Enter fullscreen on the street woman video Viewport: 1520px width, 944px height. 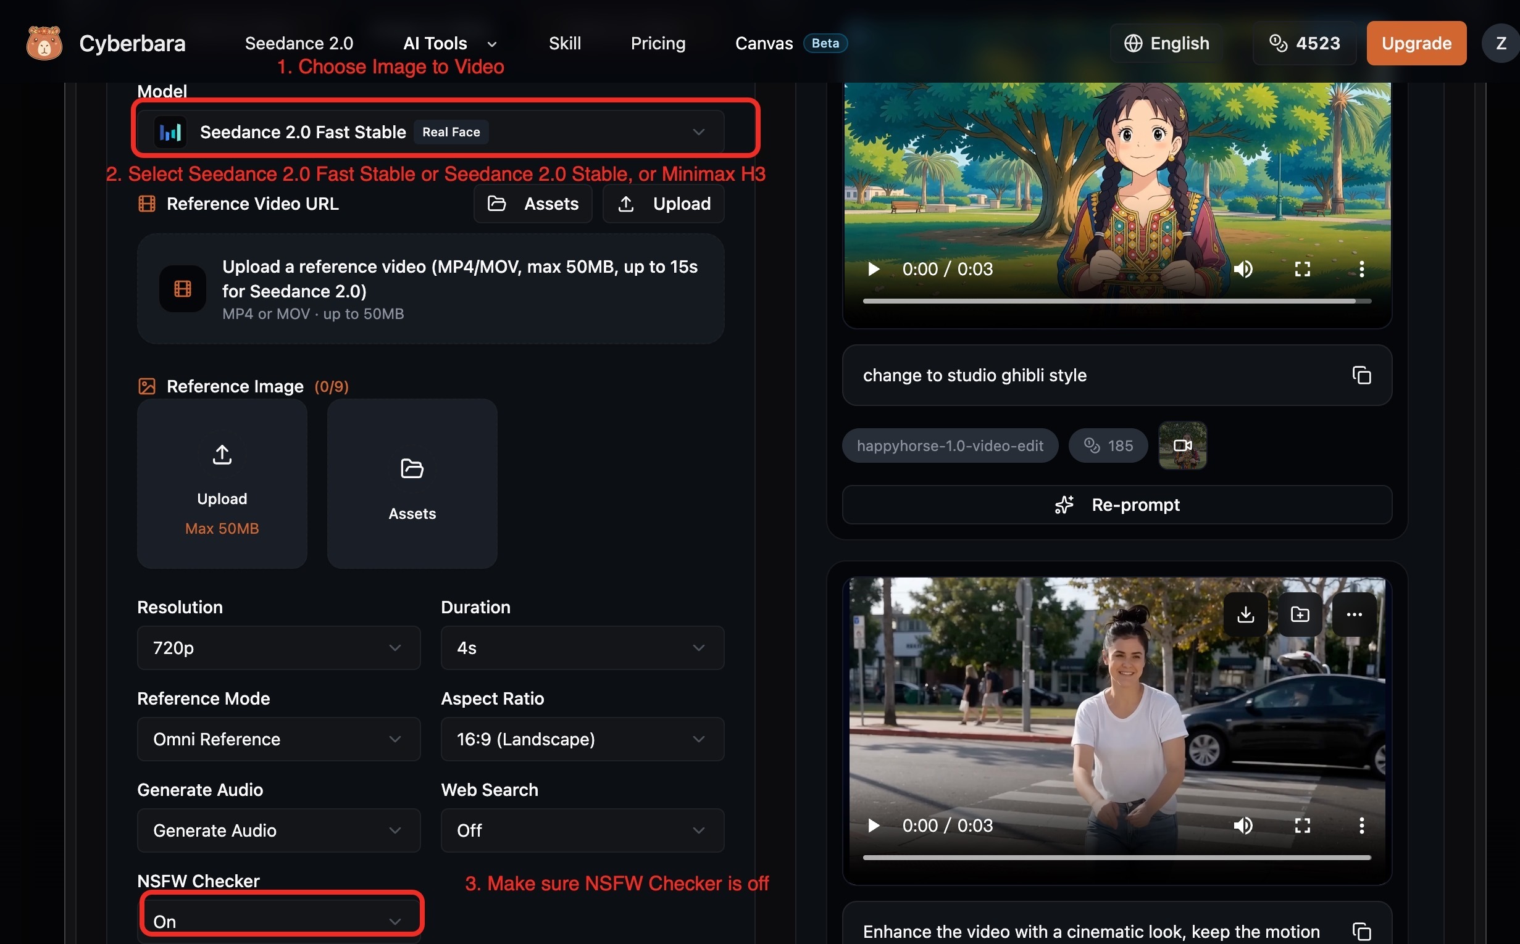tap(1302, 826)
